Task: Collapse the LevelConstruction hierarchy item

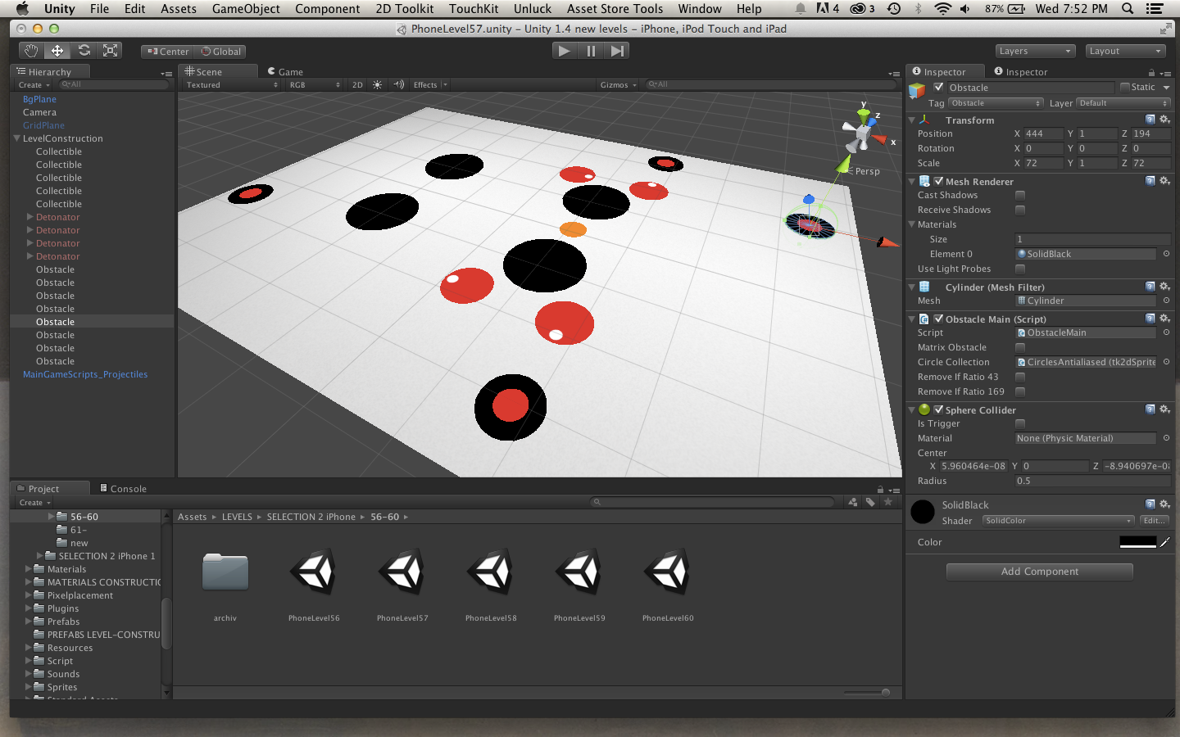Action: 16,138
